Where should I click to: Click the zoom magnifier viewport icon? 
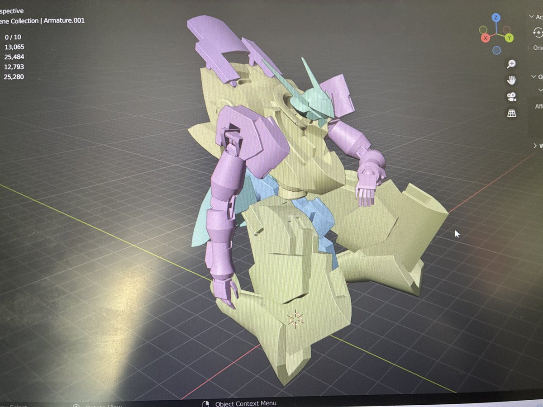511,64
